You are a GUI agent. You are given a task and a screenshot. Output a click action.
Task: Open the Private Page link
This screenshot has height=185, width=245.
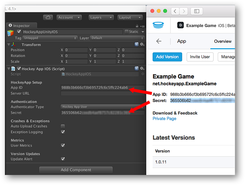(x=164, y=118)
